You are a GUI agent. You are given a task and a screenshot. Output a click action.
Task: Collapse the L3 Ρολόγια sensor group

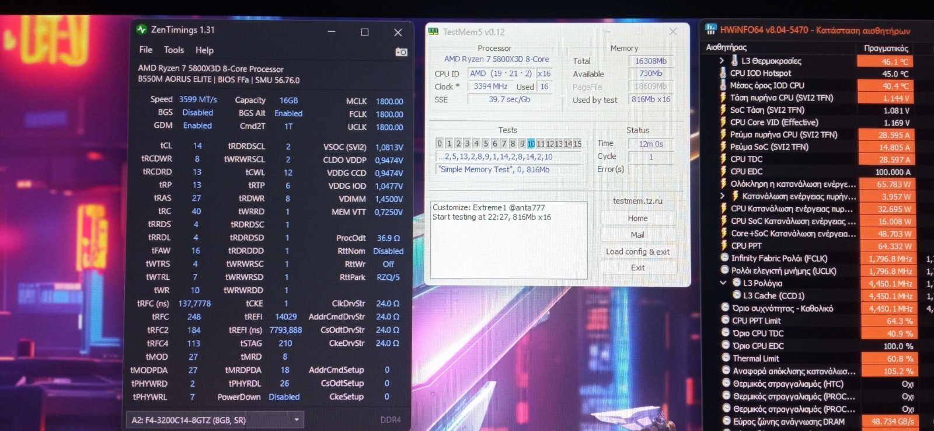723,283
